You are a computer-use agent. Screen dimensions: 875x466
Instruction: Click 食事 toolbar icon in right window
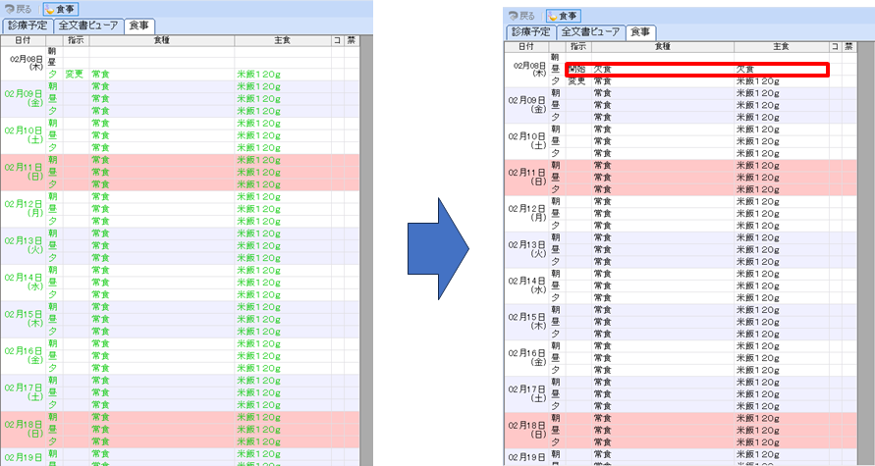pyautogui.click(x=564, y=16)
